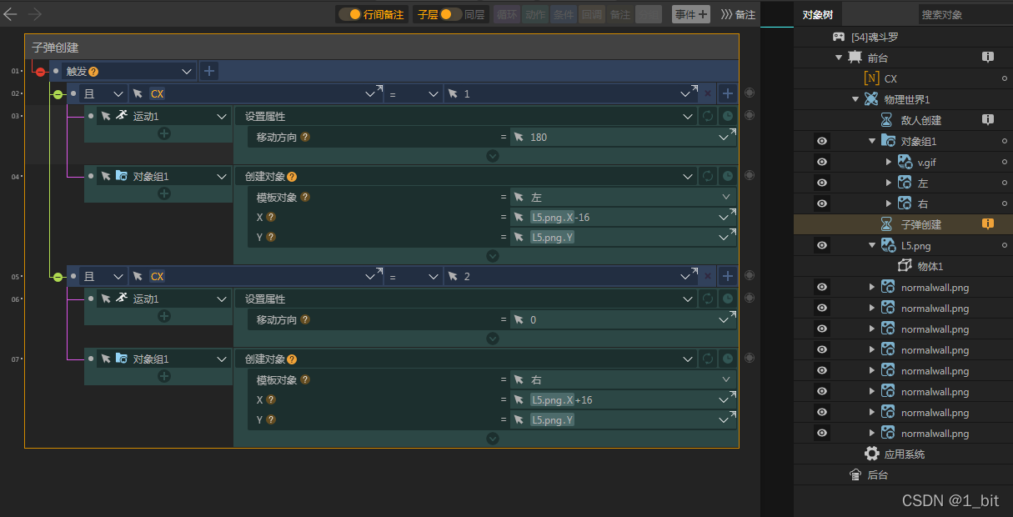
Task: Open the orange info badge on 子弹创建 row
Action: [988, 224]
